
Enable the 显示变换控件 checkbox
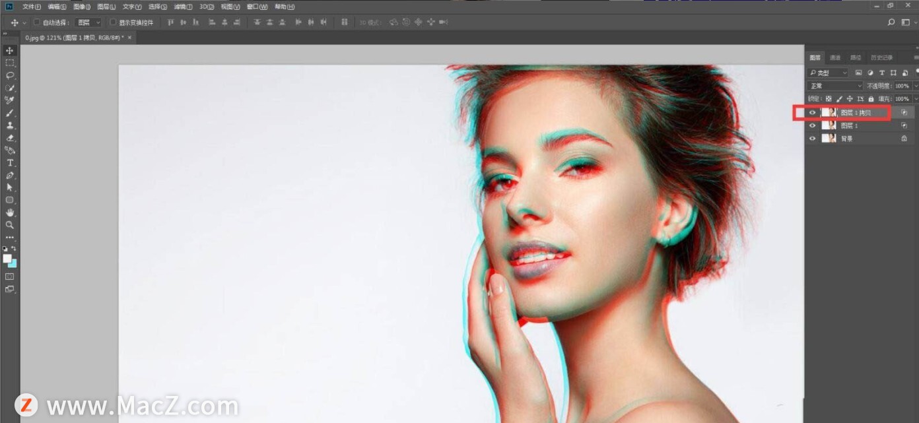pos(113,22)
